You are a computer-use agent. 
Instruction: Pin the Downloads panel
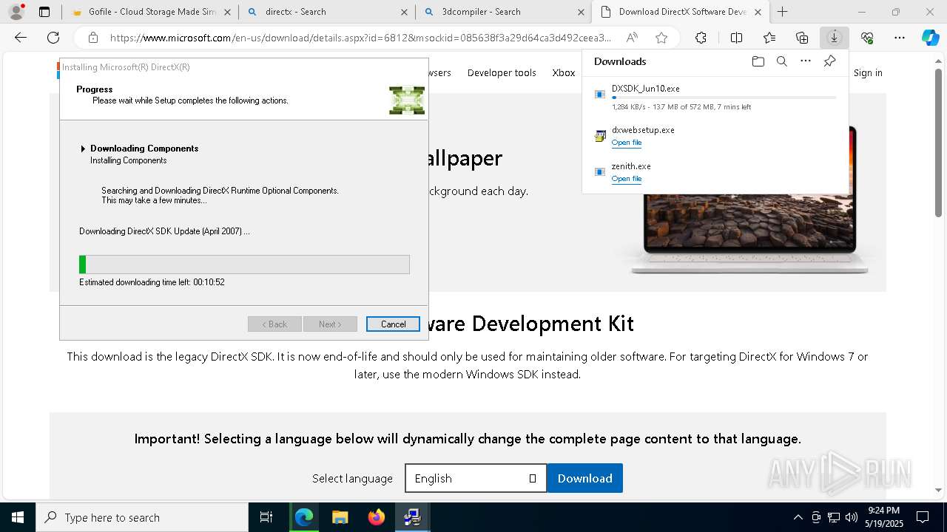coord(829,61)
